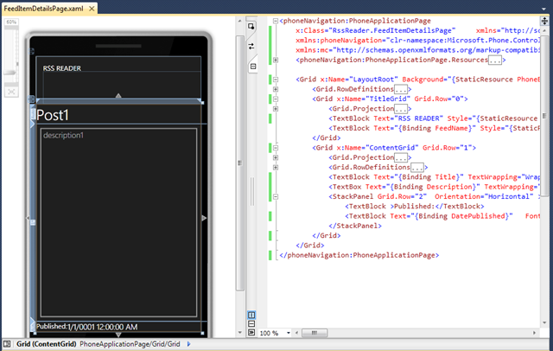Screen dimensions: 553x351
Task: Switch to the XAML pane tab icon
Action: [x=253, y=67]
